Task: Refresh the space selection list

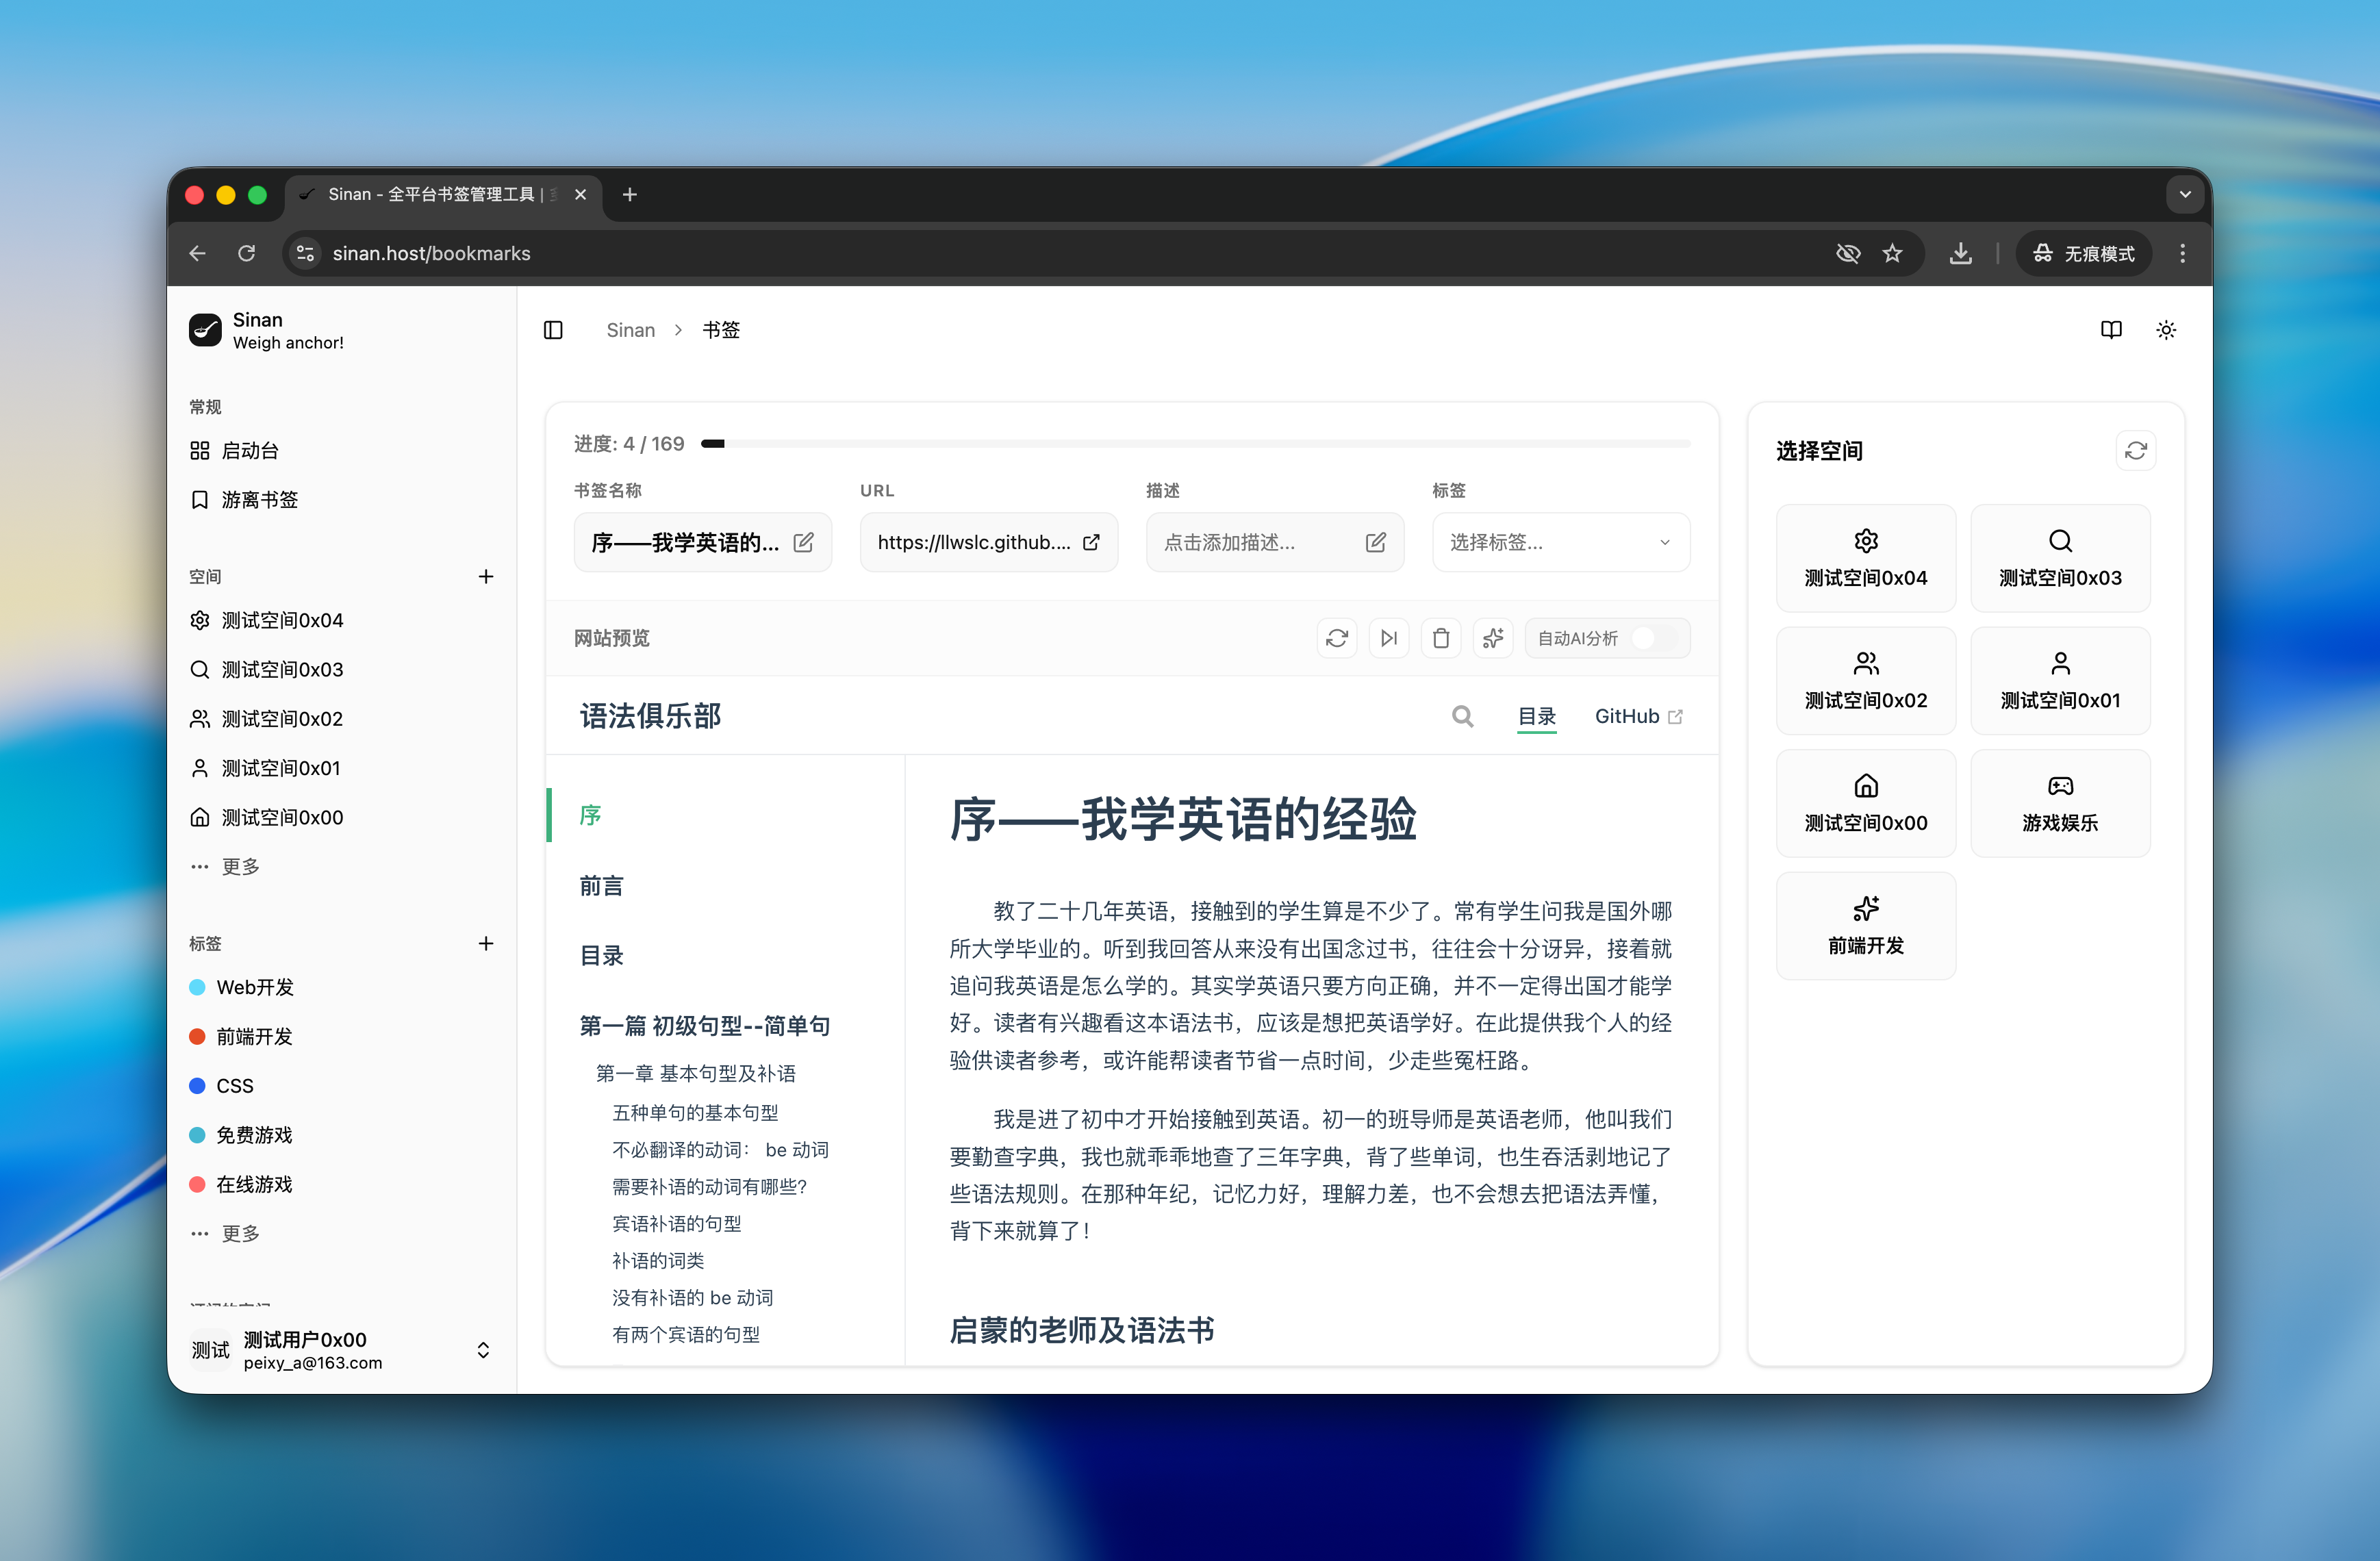Action: (x=2135, y=451)
